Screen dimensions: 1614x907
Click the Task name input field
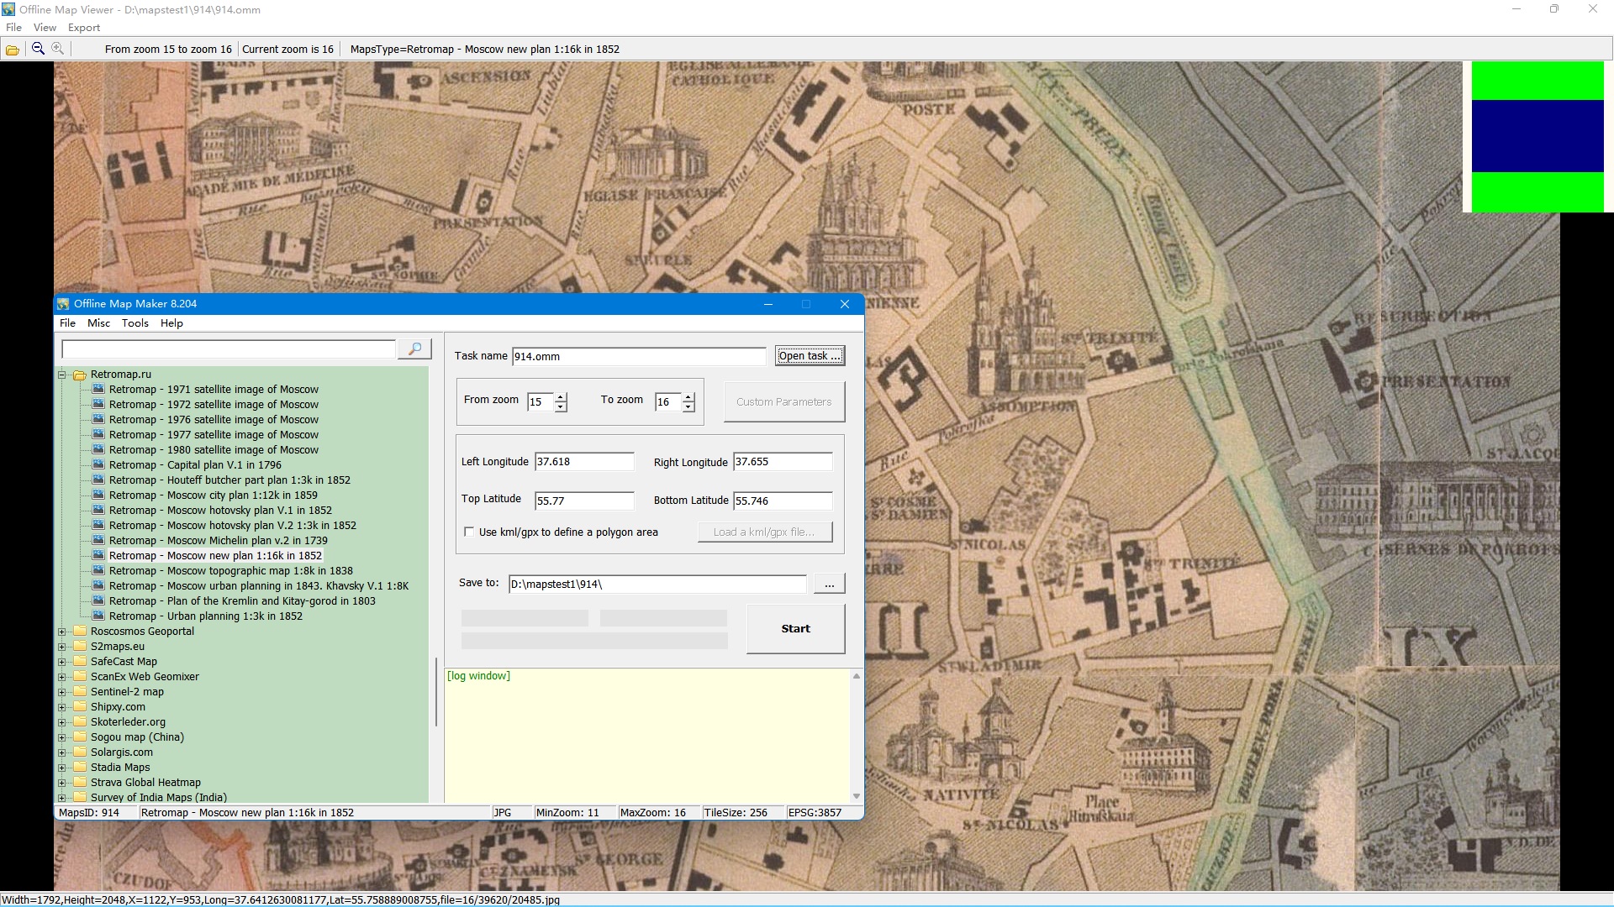coord(639,357)
